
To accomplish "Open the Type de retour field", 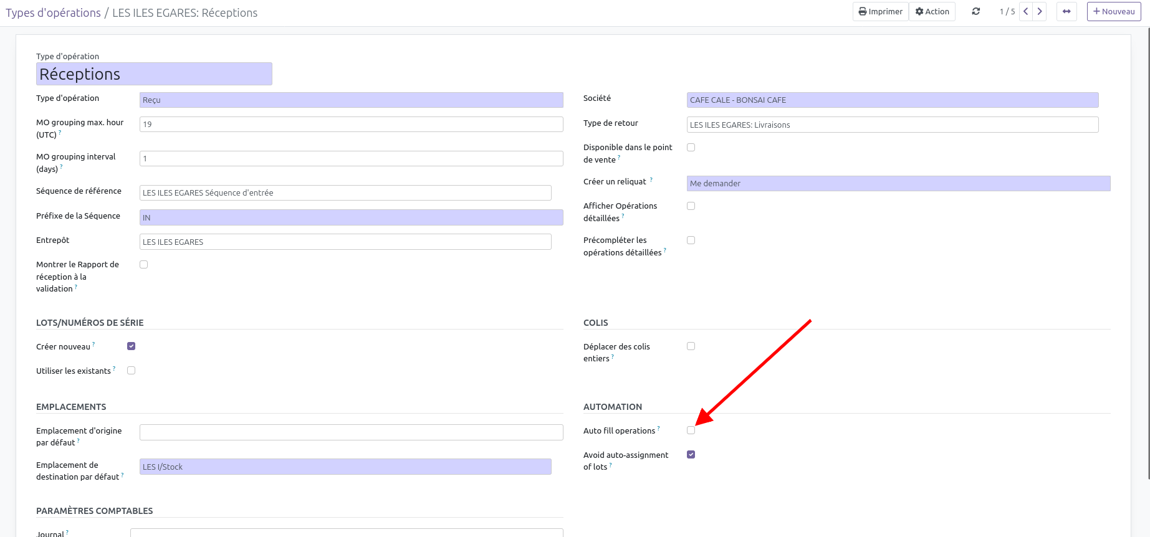I will coord(892,125).
